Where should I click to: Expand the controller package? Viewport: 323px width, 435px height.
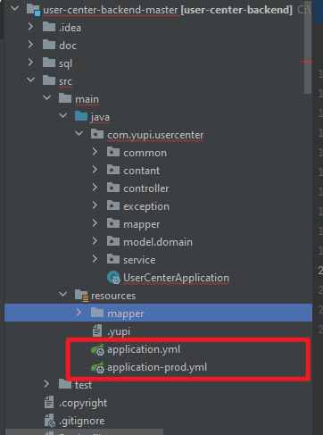pos(95,188)
